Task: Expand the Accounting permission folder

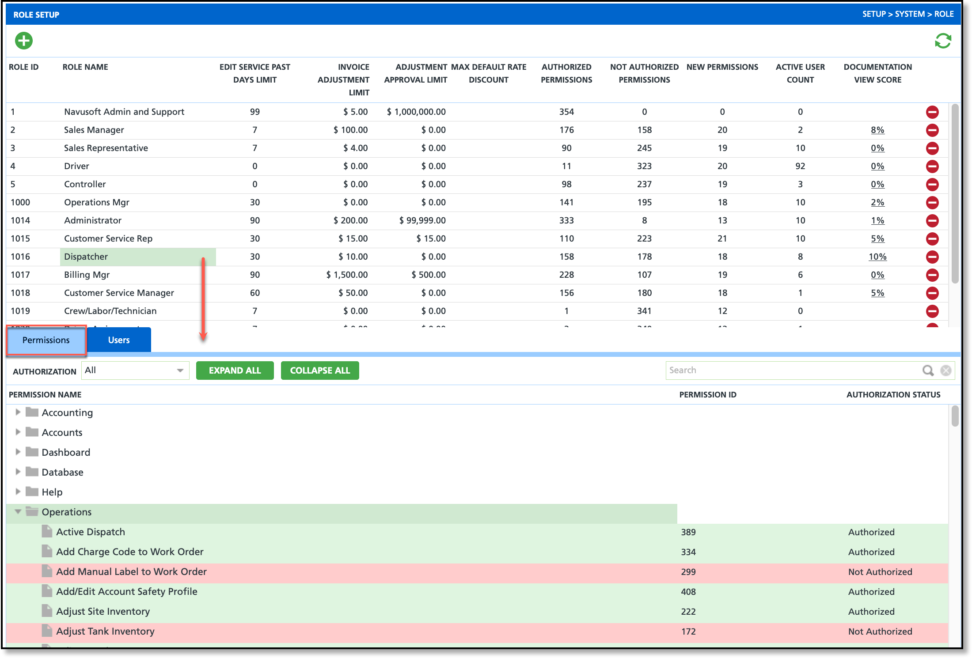Action: (18, 412)
